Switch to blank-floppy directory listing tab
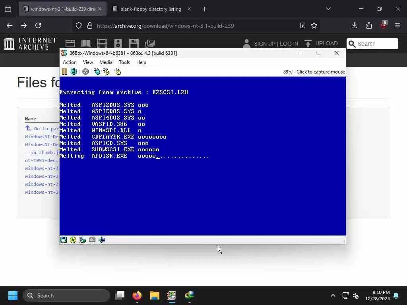This screenshot has width=407, height=305. click(151, 9)
